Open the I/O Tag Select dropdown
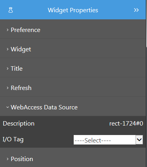 pyautogui.click(x=108, y=140)
